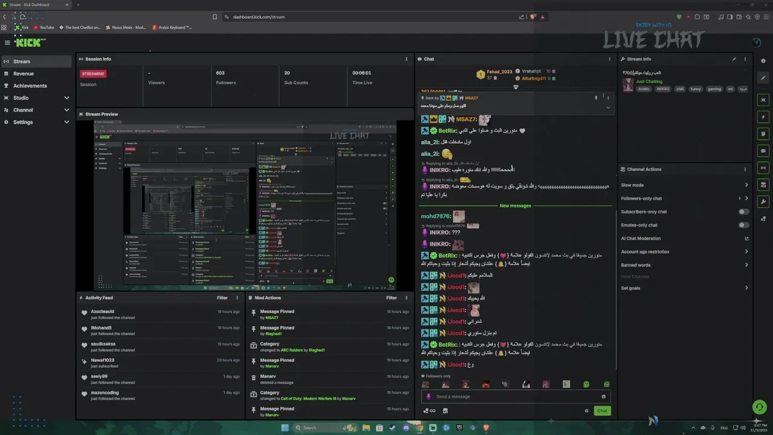
Task: Click the info icon in right sidebar
Action: (764, 61)
